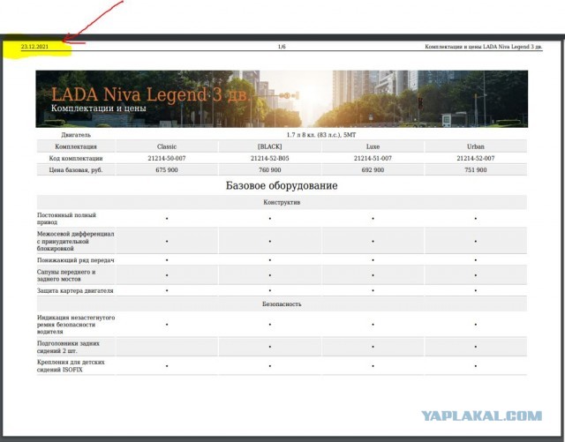
Task: Select the 'Постоянный полный привод' row label
Action: tap(67, 219)
